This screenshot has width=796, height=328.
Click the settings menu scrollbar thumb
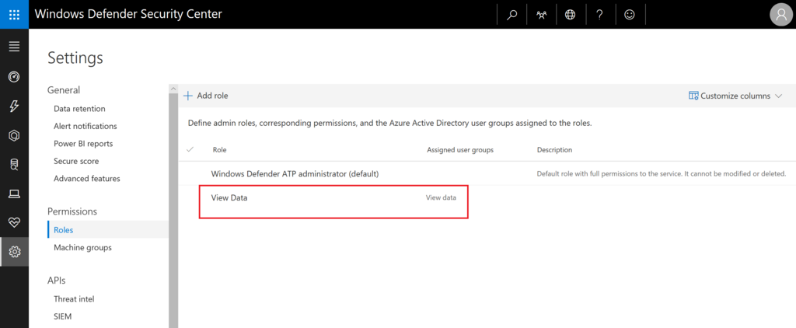pyautogui.click(x=173, y=210)
